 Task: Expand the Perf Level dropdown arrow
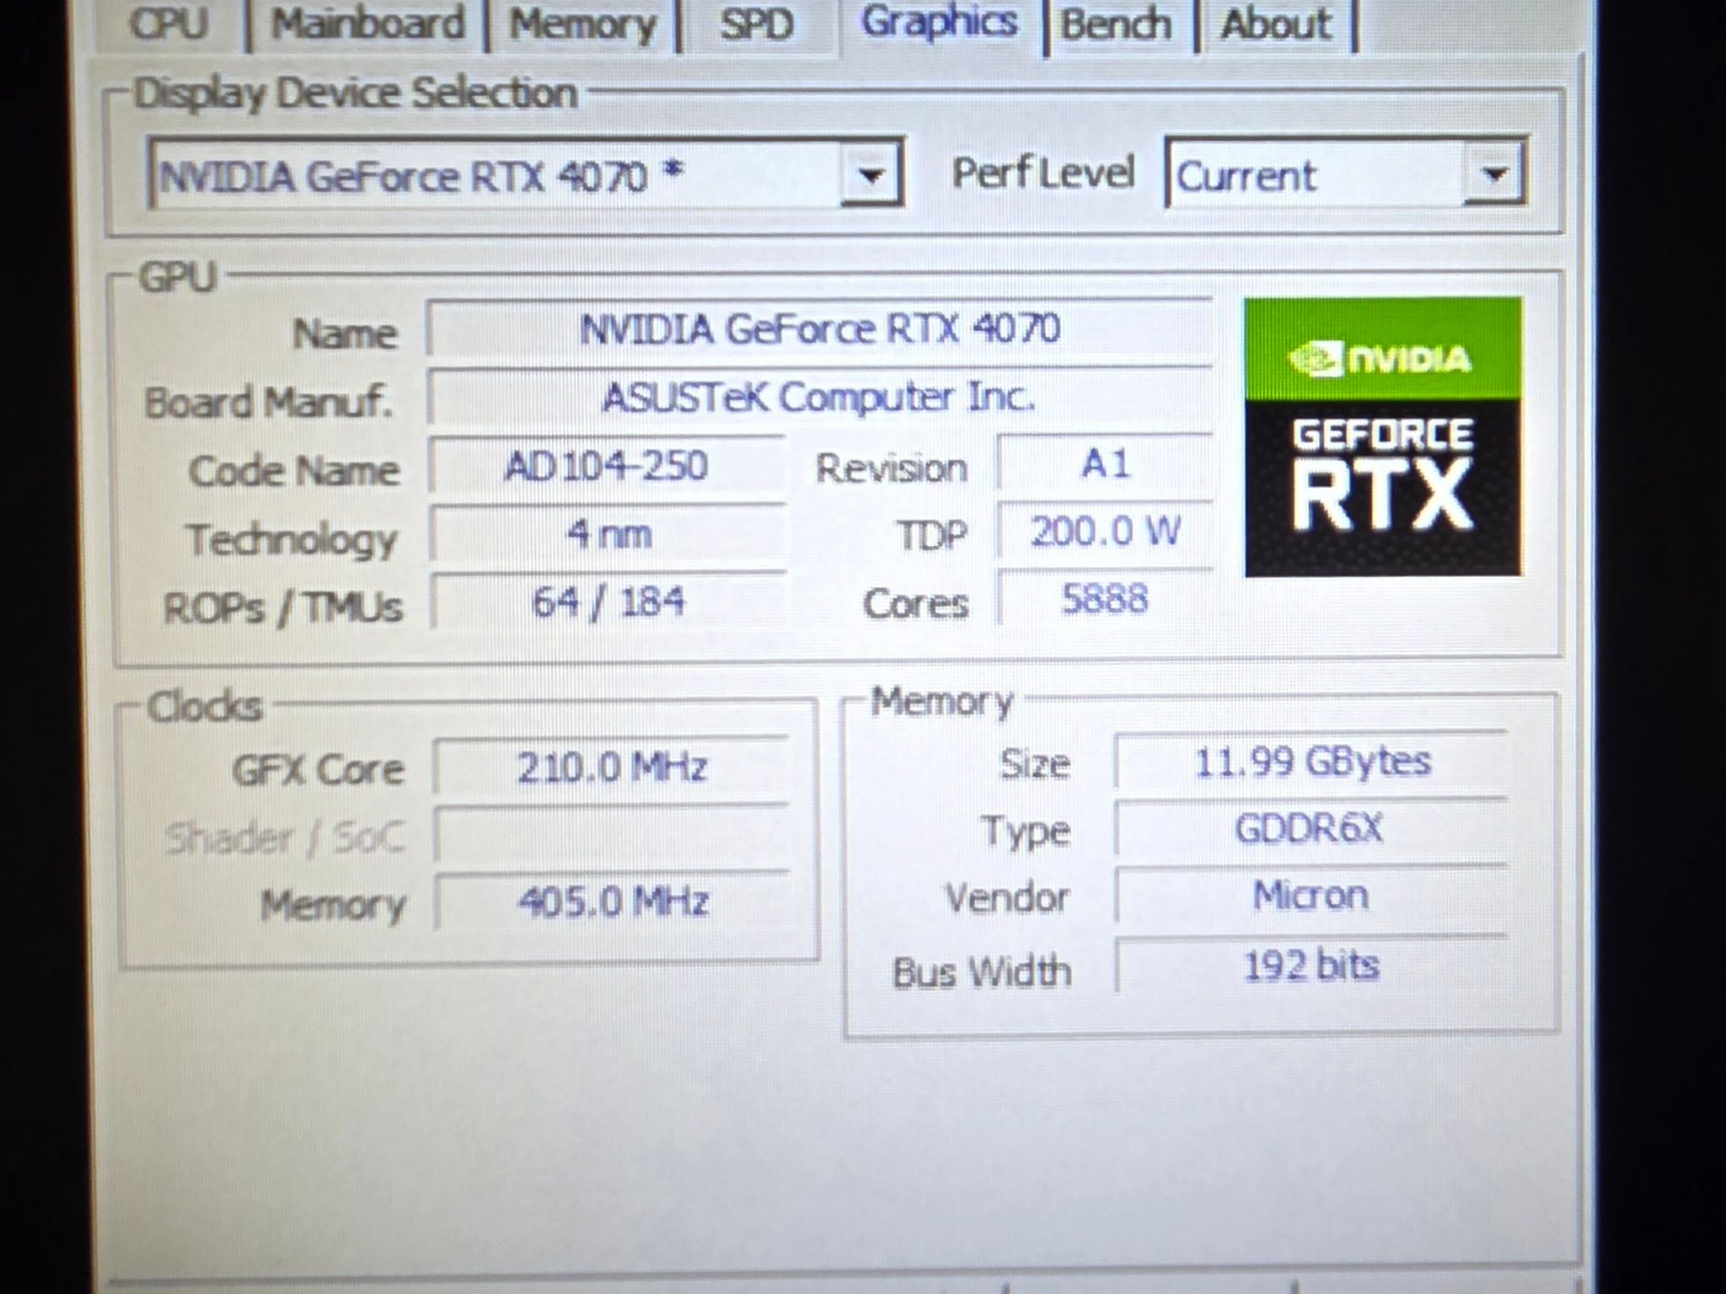[x=1493, y=174]
